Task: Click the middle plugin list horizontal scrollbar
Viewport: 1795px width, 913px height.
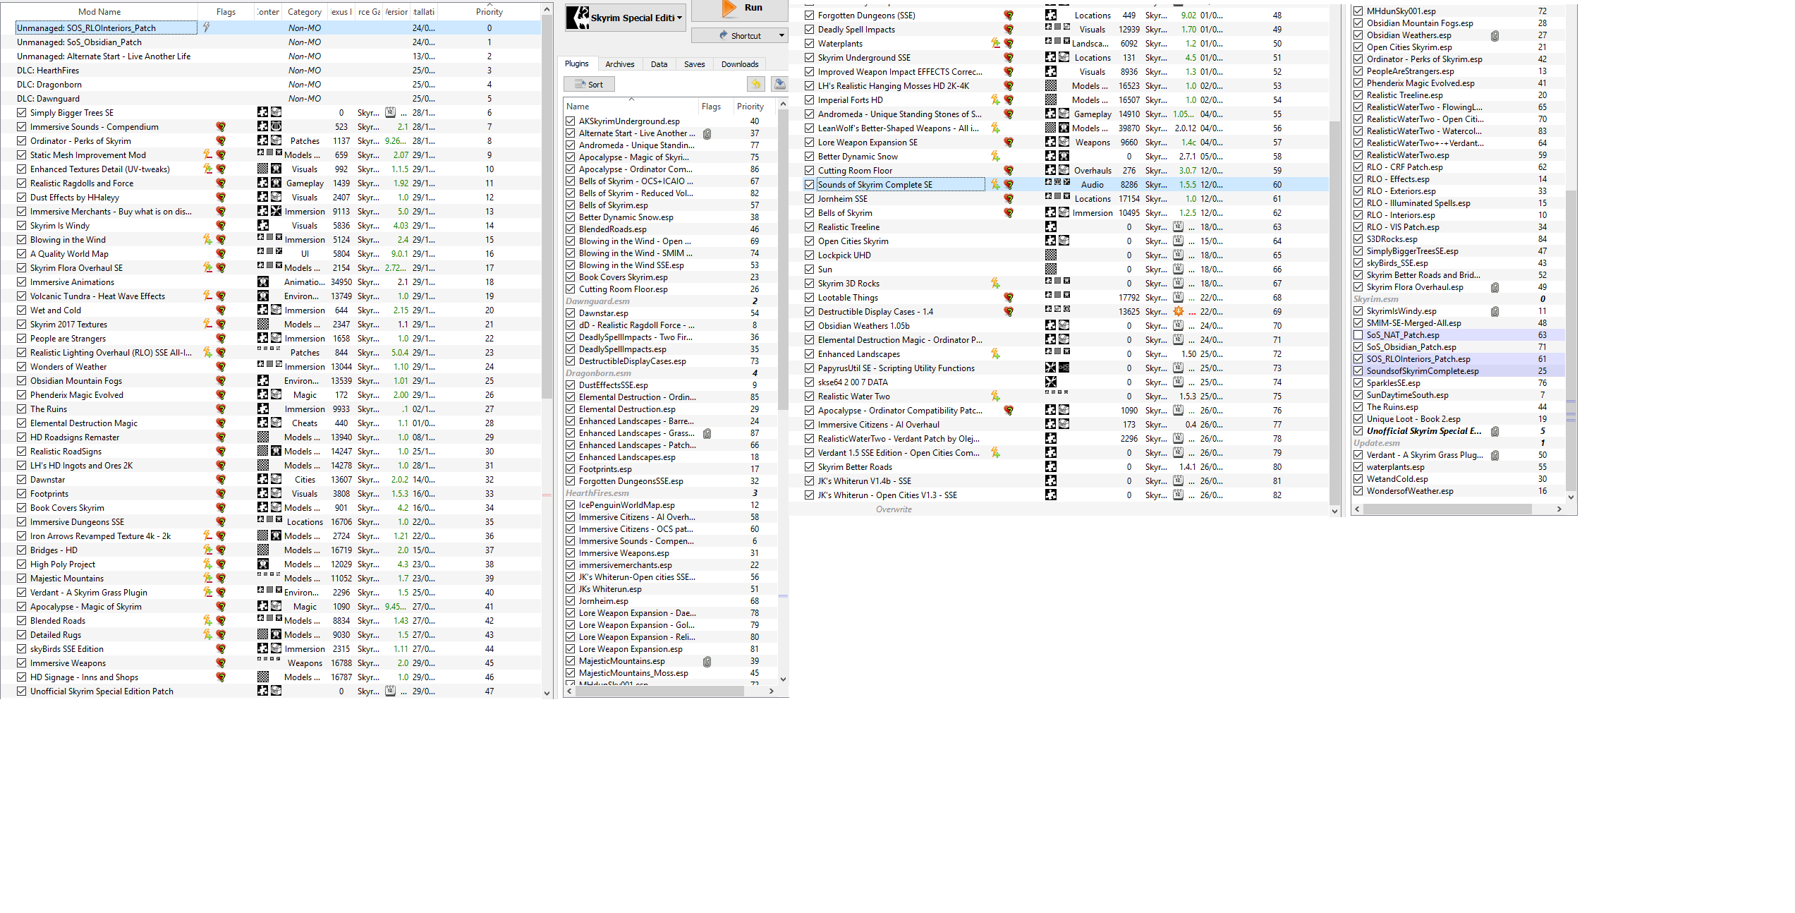Action: (659, 691)
